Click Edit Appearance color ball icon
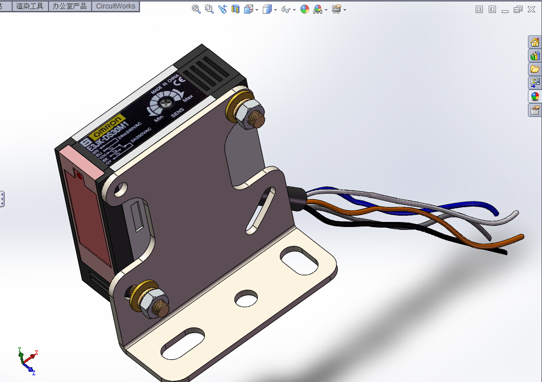Image resolution: width=542 pixels, height=382 pixels. pyautogui.click(x=305, y=9)
